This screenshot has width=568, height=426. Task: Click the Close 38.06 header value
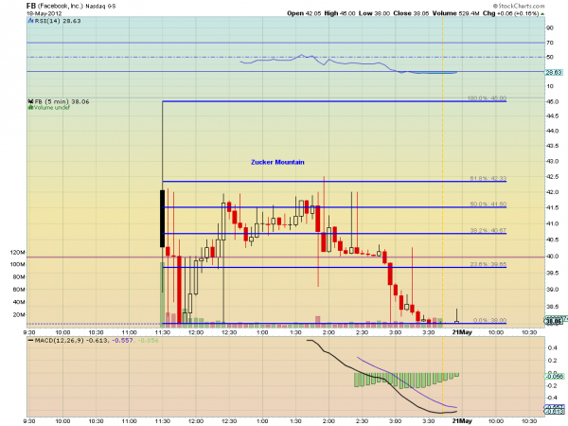coord(411,13)
